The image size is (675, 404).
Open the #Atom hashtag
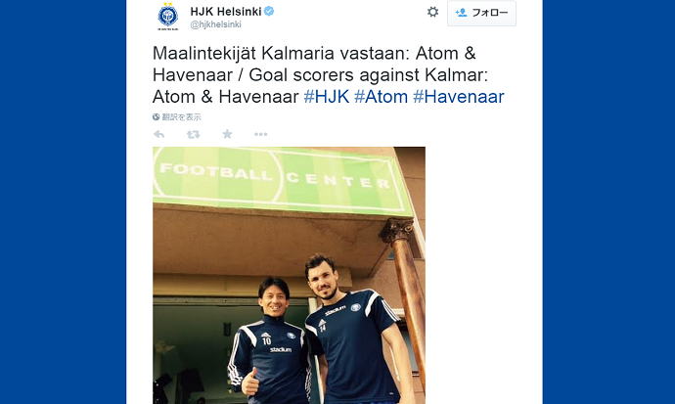[381, 97]
